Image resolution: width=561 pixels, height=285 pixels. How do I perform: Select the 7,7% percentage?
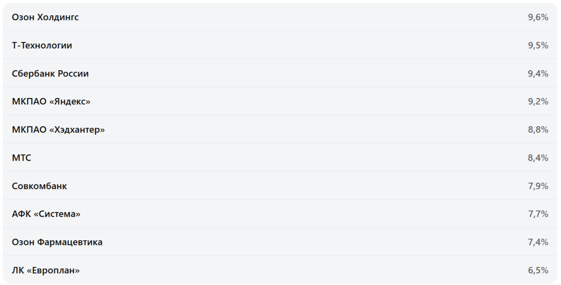538,214
